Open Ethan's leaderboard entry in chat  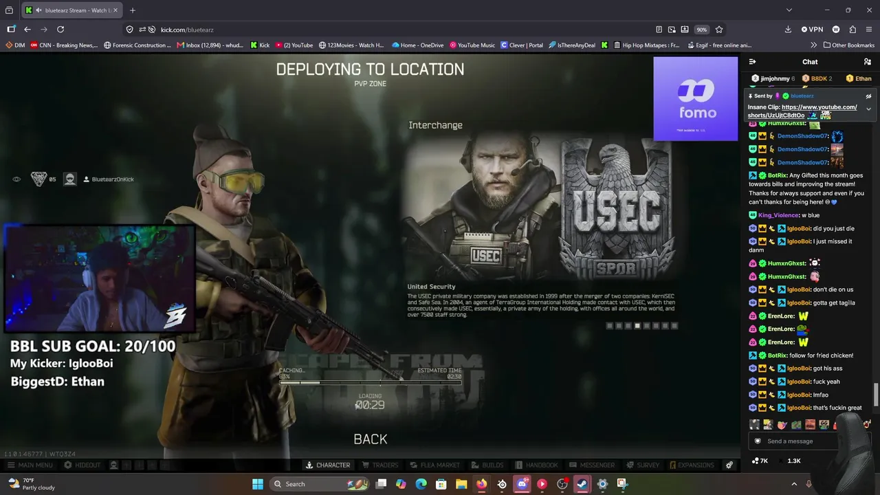[859, 78]
